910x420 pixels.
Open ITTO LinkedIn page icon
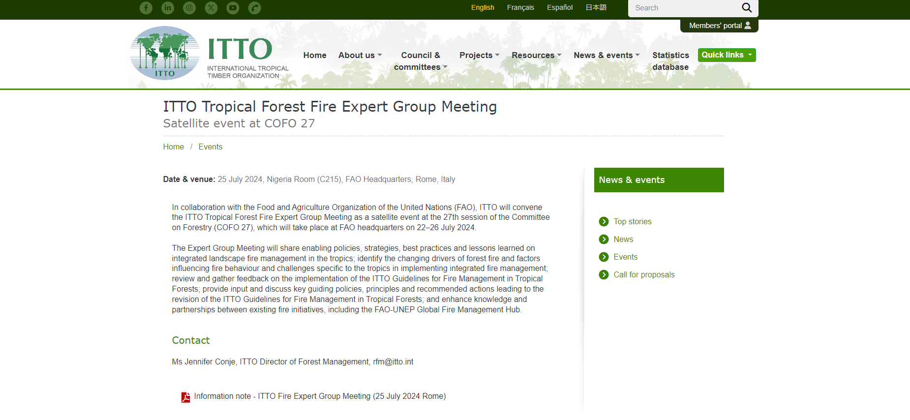point(168,8)
